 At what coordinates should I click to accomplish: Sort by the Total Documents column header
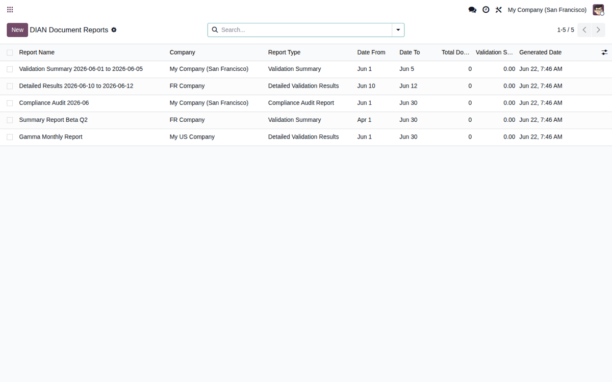(455, 52)
